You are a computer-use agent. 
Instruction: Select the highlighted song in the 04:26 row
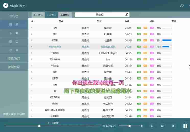point(55,47)
